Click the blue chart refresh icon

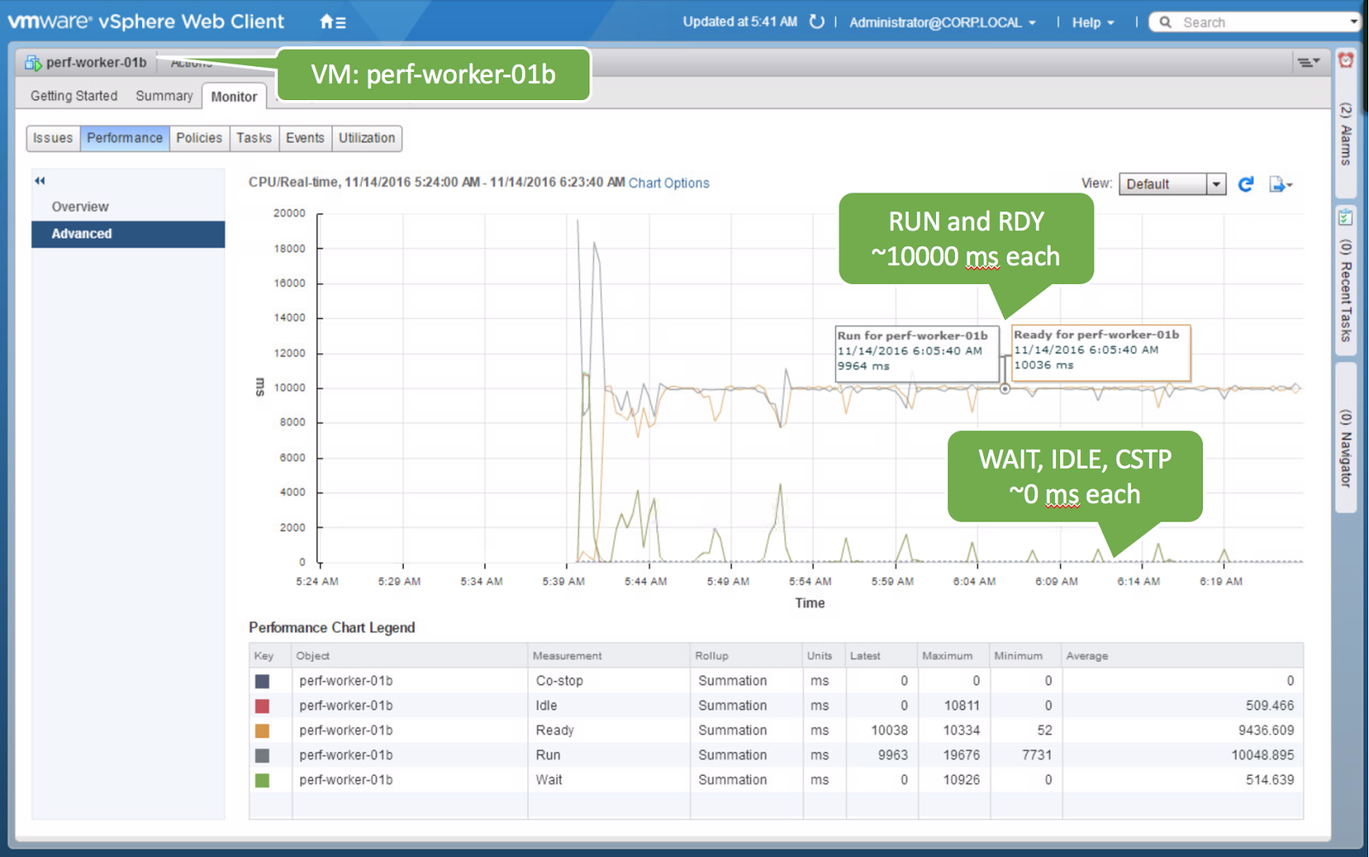click(x=1246, y=184)
